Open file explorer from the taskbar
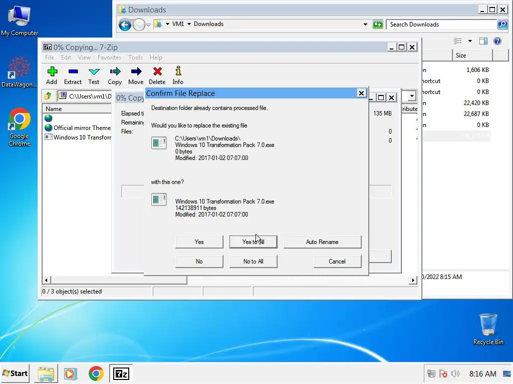This screenshot has height=384, width=513. [46, 373]
